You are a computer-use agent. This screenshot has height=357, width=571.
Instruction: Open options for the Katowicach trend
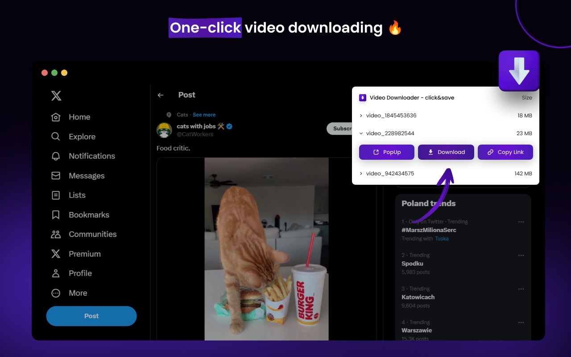point(521,289)
